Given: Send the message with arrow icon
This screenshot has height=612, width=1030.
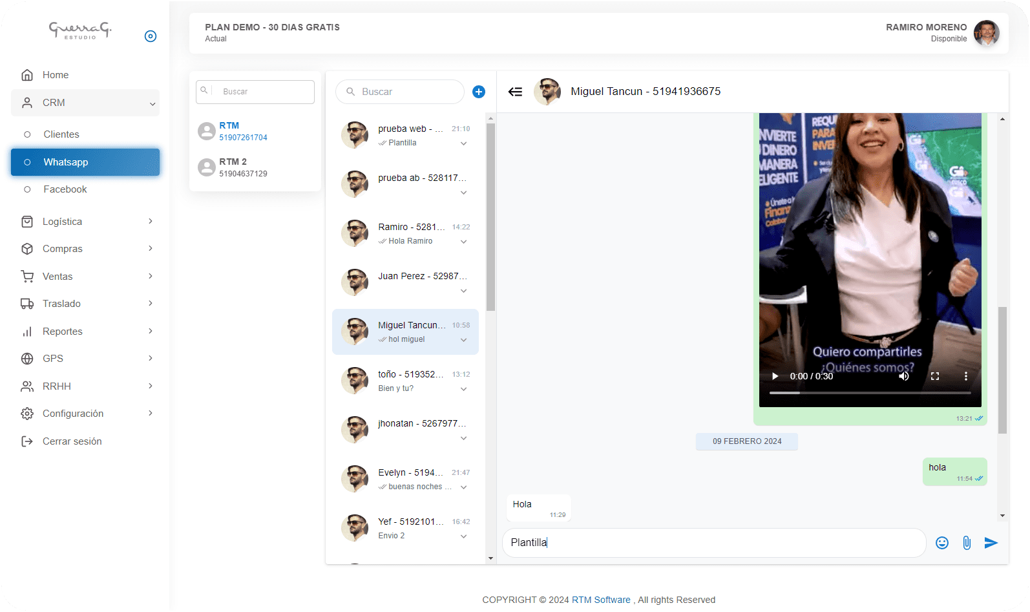Looking at the screenshot, I should 991,543.
